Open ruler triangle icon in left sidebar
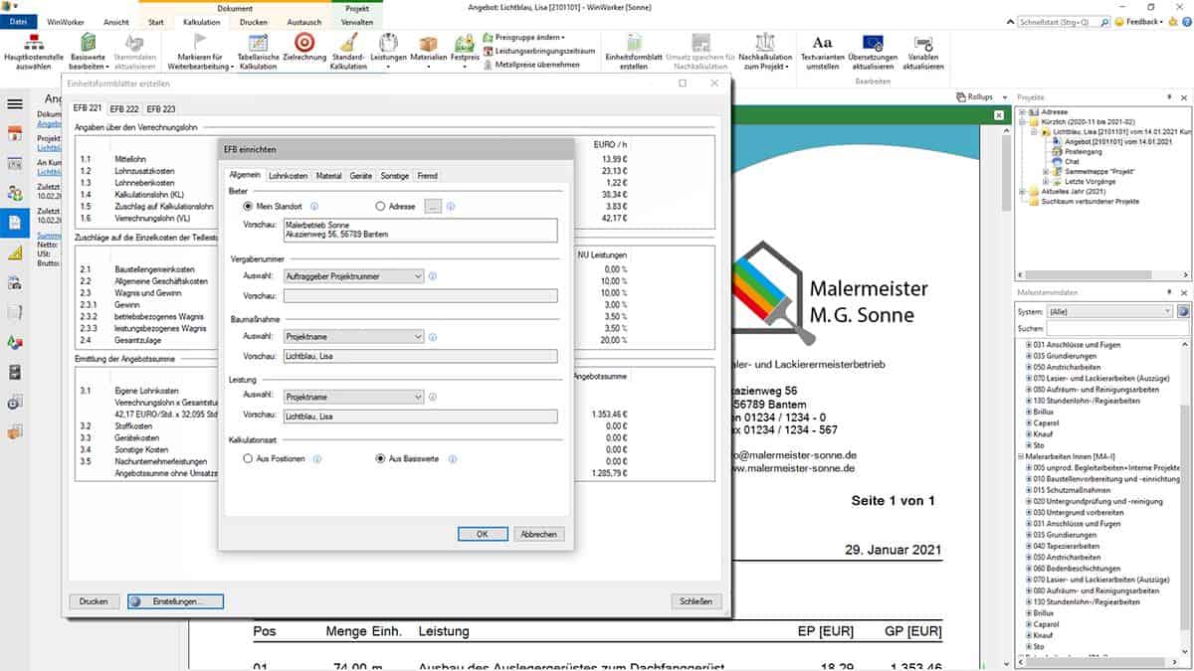 (15, 252)
